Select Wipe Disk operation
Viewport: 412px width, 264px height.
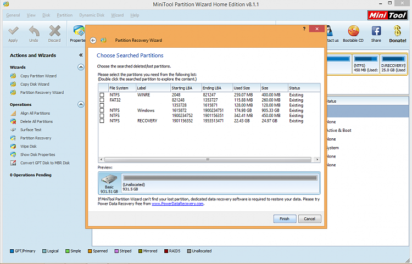[29, 146]
